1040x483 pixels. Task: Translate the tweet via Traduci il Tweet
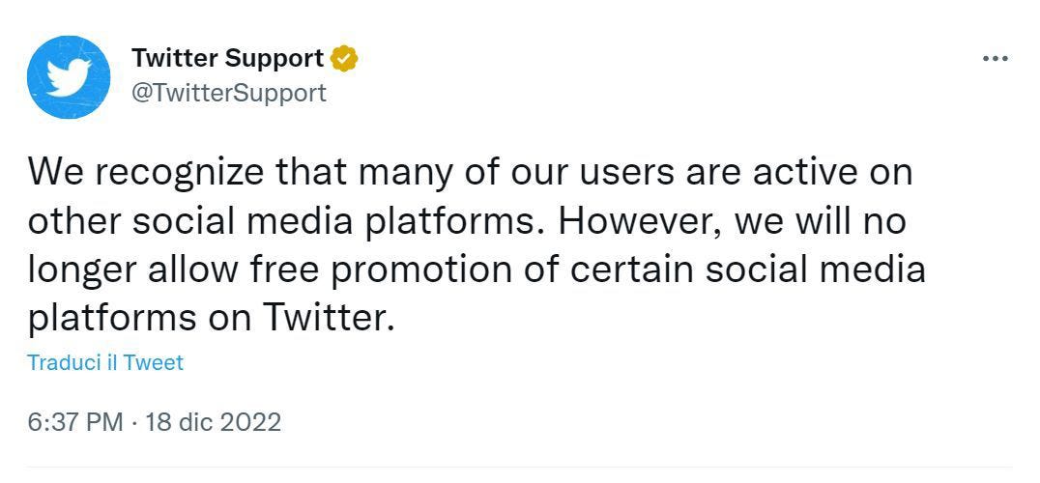pos(104,362)
